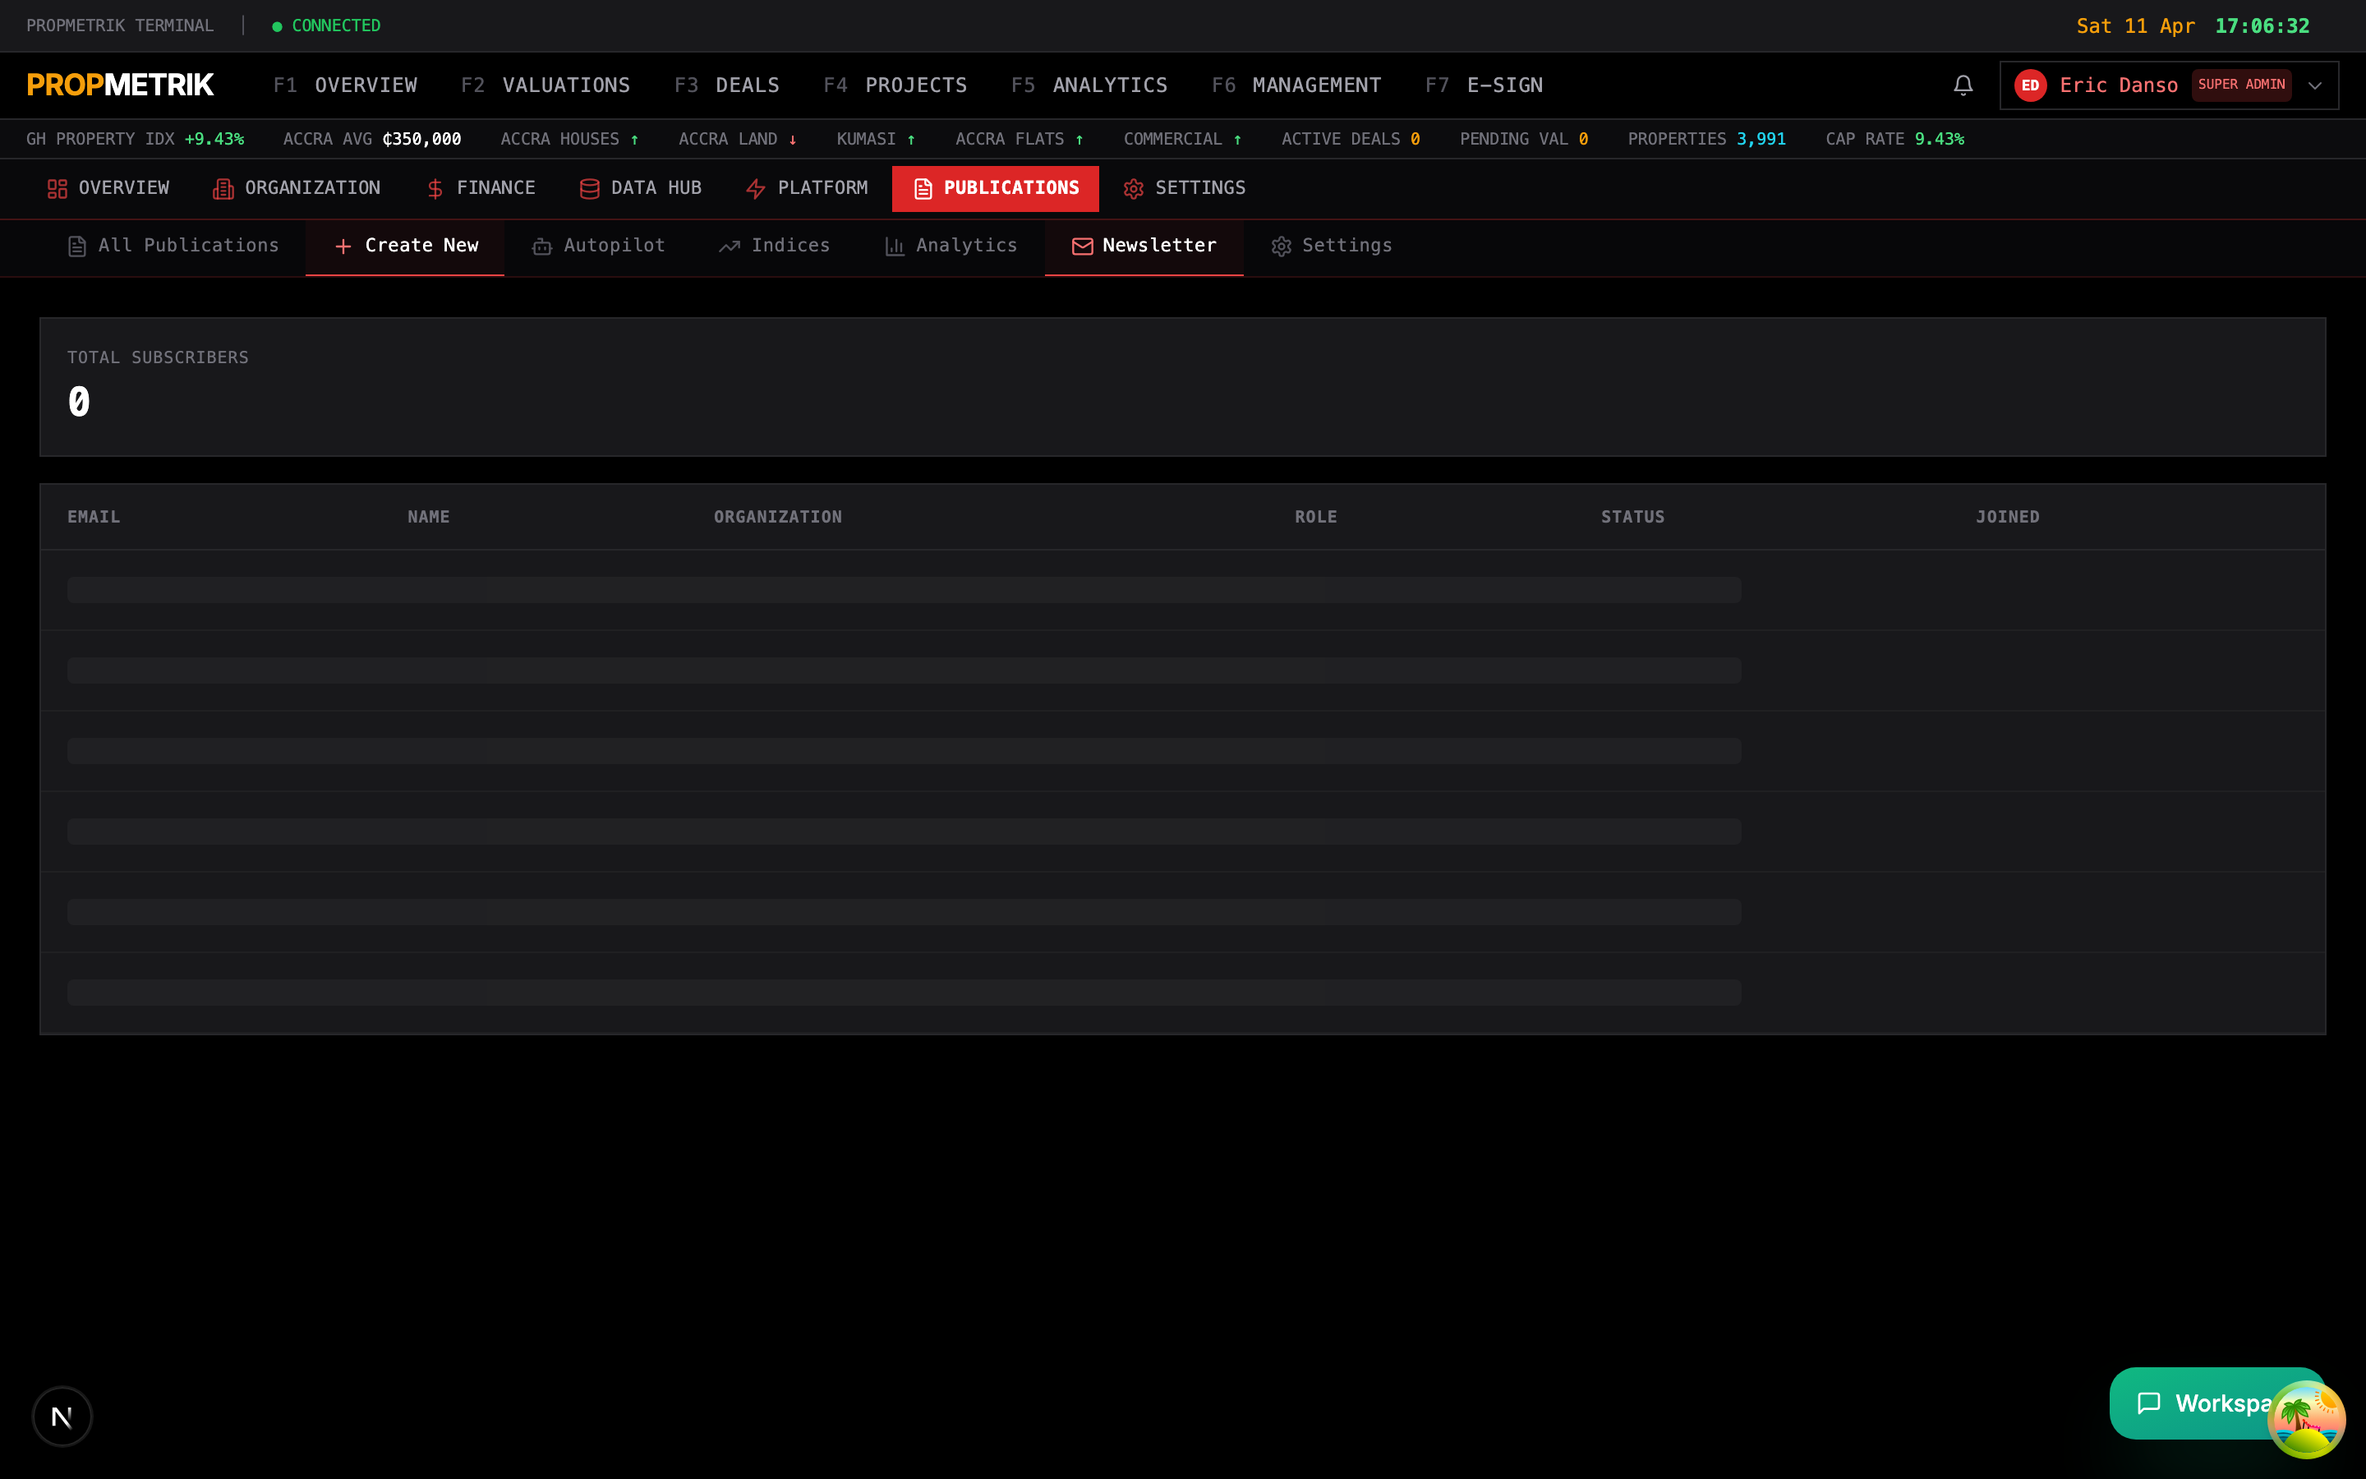Click the GH PROPERTY IDX ticker

click(x=135, y=139)
